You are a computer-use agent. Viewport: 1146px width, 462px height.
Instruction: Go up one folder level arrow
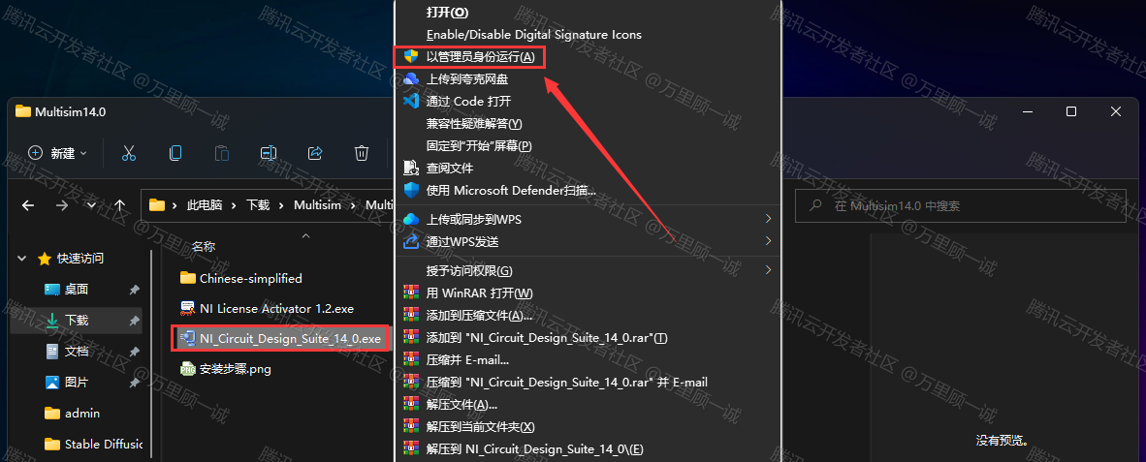pyautogui.click(x=120, y=206)
